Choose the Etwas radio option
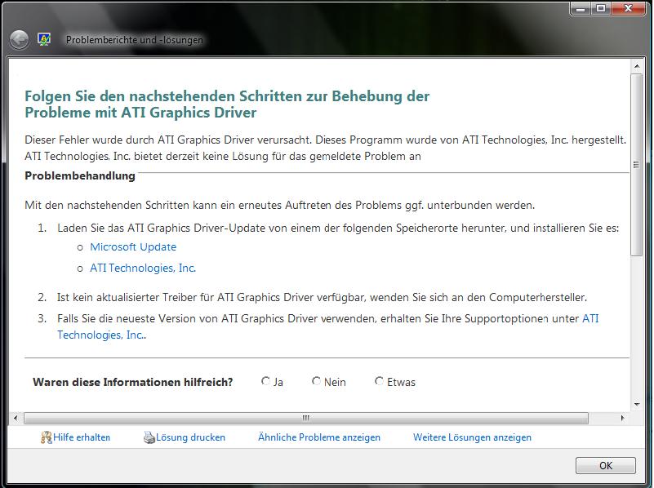Viewport: 654px width, 488px height. point(379,381)
